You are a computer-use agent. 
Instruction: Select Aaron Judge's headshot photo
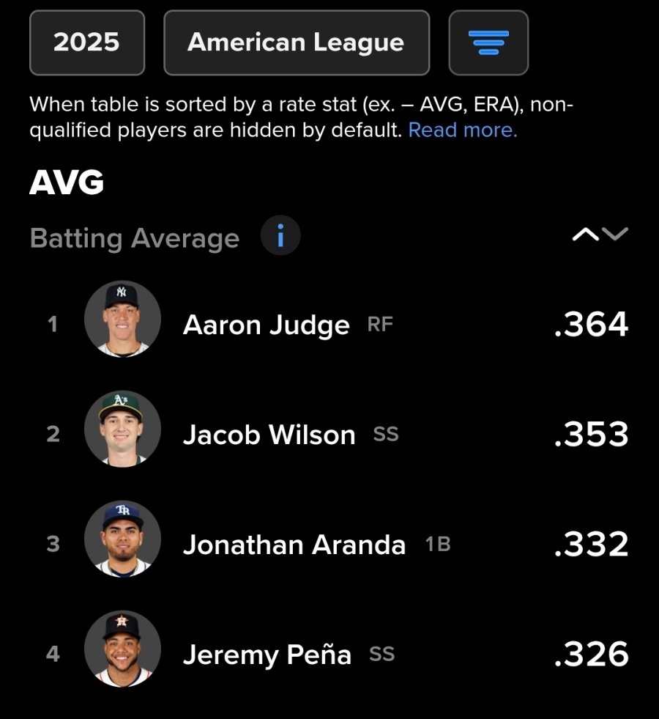(x=122, y=319)
